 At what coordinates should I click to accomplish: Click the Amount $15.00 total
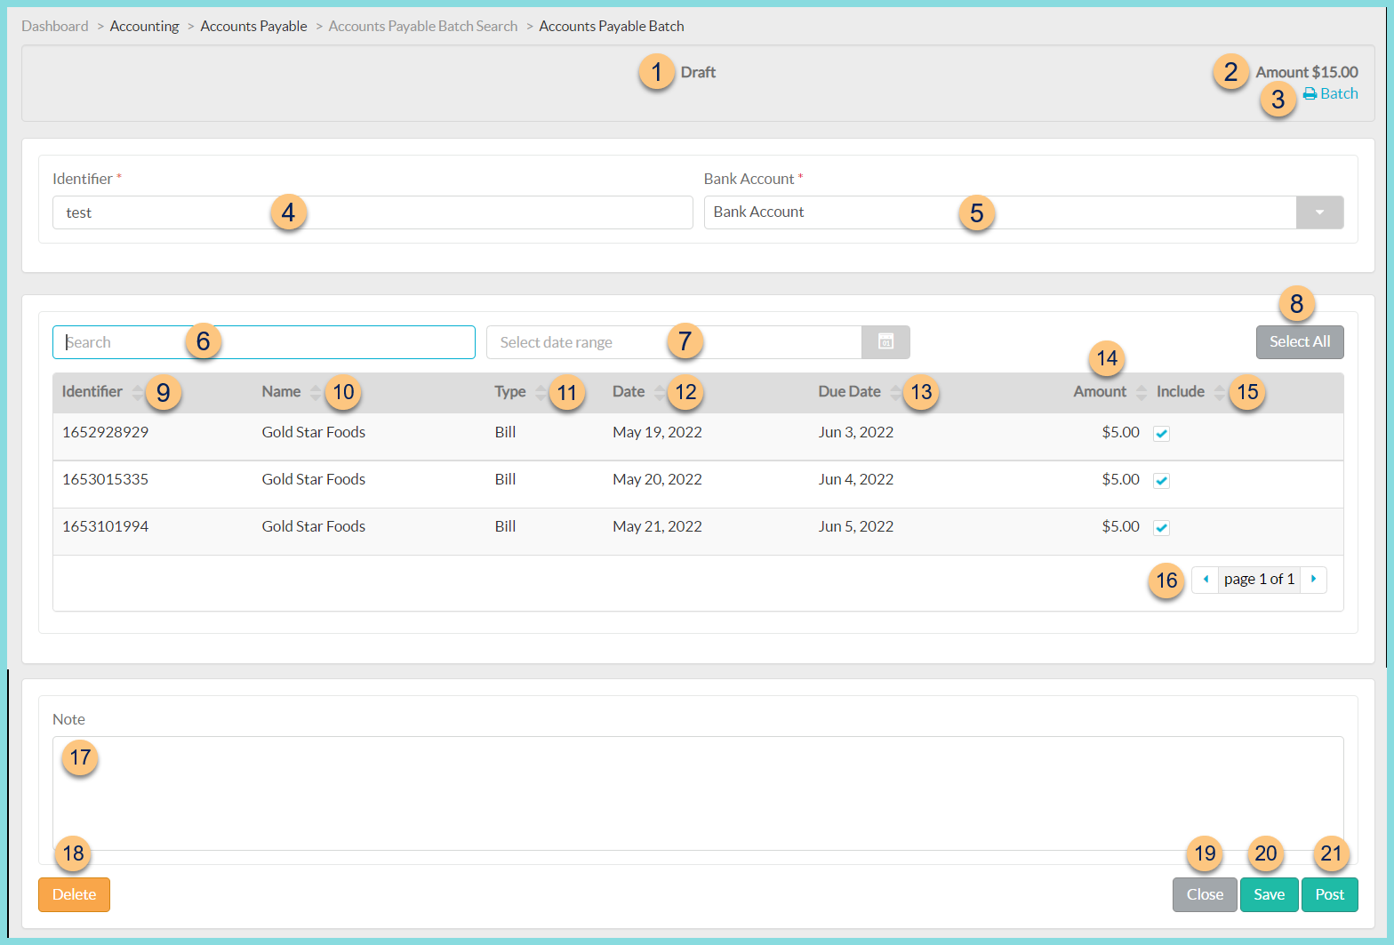1307,72
